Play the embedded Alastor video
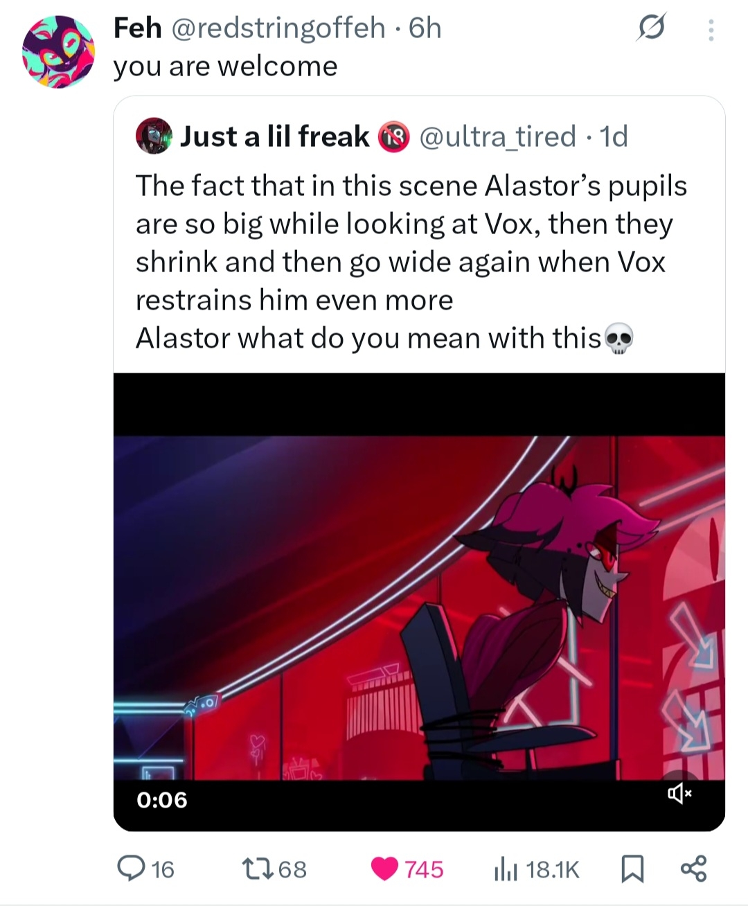Screen dimensions: 748x908 418,601
